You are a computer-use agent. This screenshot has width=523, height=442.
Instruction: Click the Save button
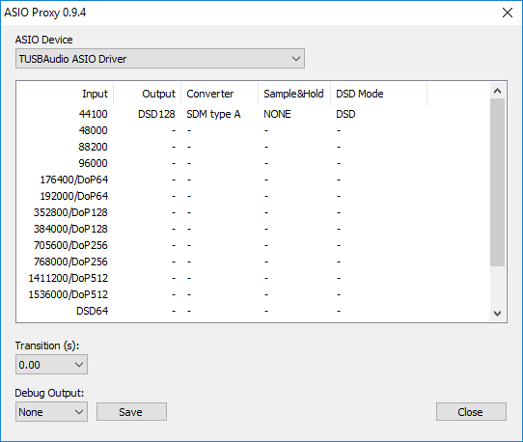pos(131,412)
